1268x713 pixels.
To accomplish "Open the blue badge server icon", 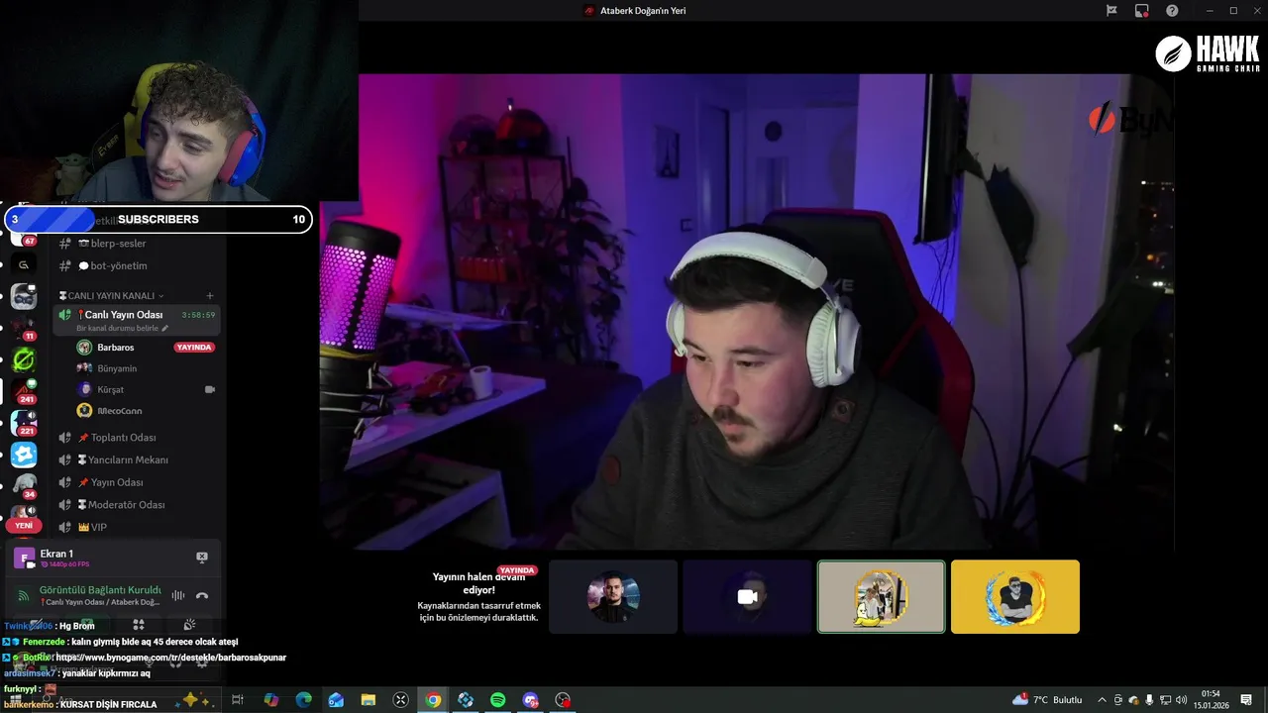I will coord(24,455).
